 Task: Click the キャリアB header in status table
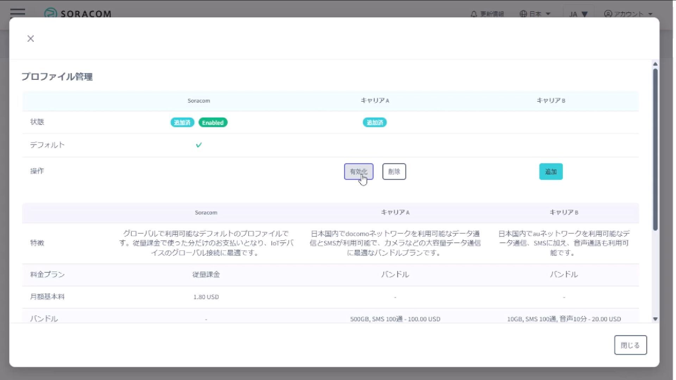click(551, 101)
